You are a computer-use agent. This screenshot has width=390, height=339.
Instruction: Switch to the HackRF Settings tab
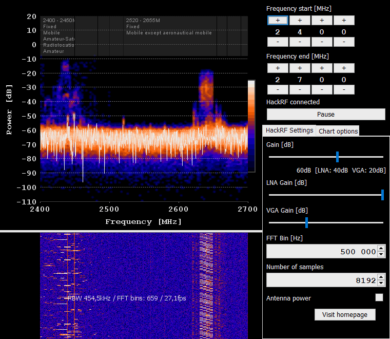(289, 130)
